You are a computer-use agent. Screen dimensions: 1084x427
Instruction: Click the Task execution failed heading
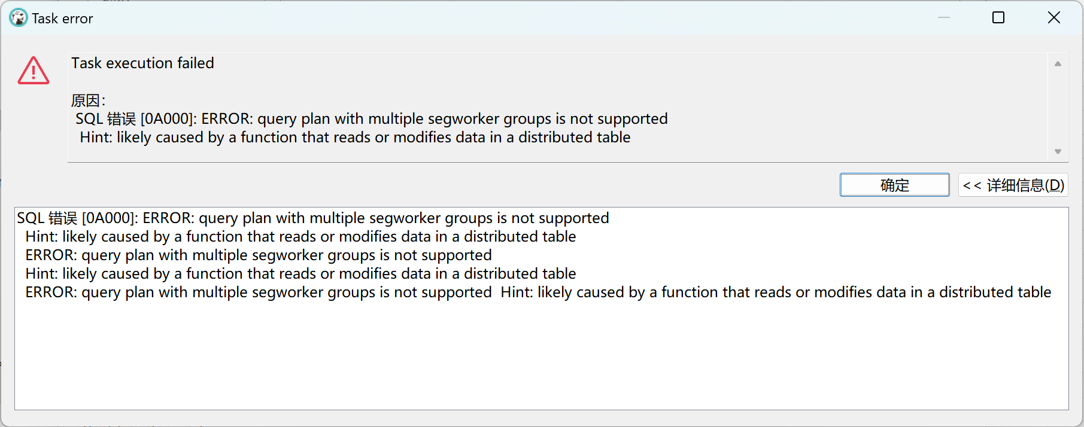click(142, 63)
